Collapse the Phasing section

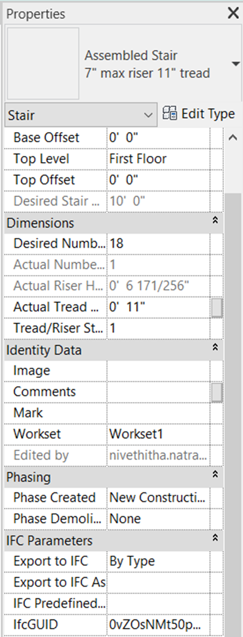pyautogui.click(x=216, y=474)
